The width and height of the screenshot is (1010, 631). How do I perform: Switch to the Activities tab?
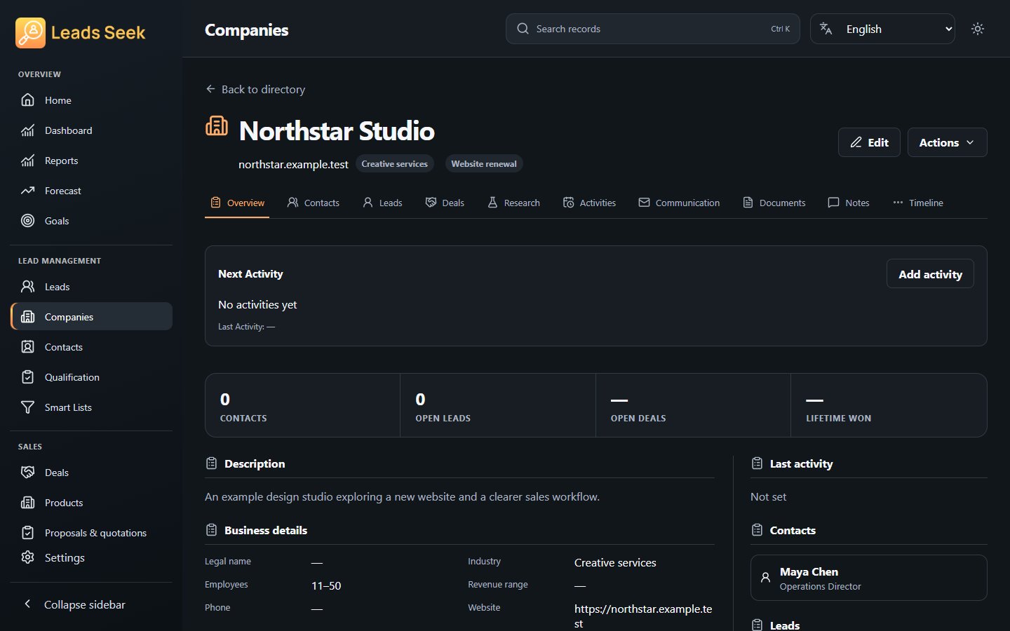(589, 203)
